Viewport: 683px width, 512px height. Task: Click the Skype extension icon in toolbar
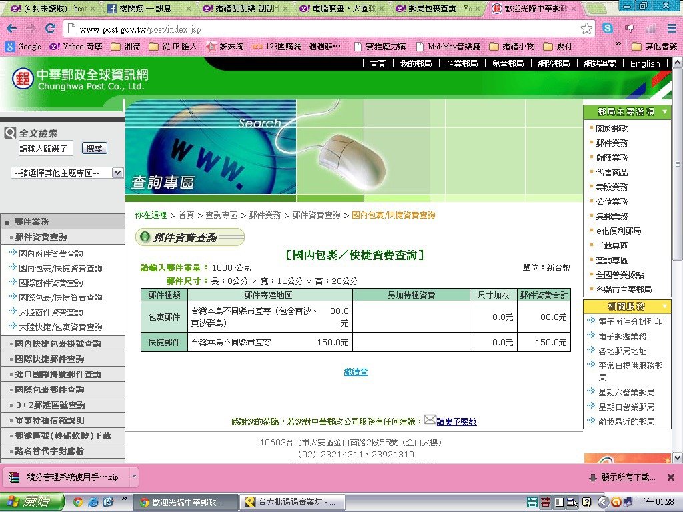point(608,29)
